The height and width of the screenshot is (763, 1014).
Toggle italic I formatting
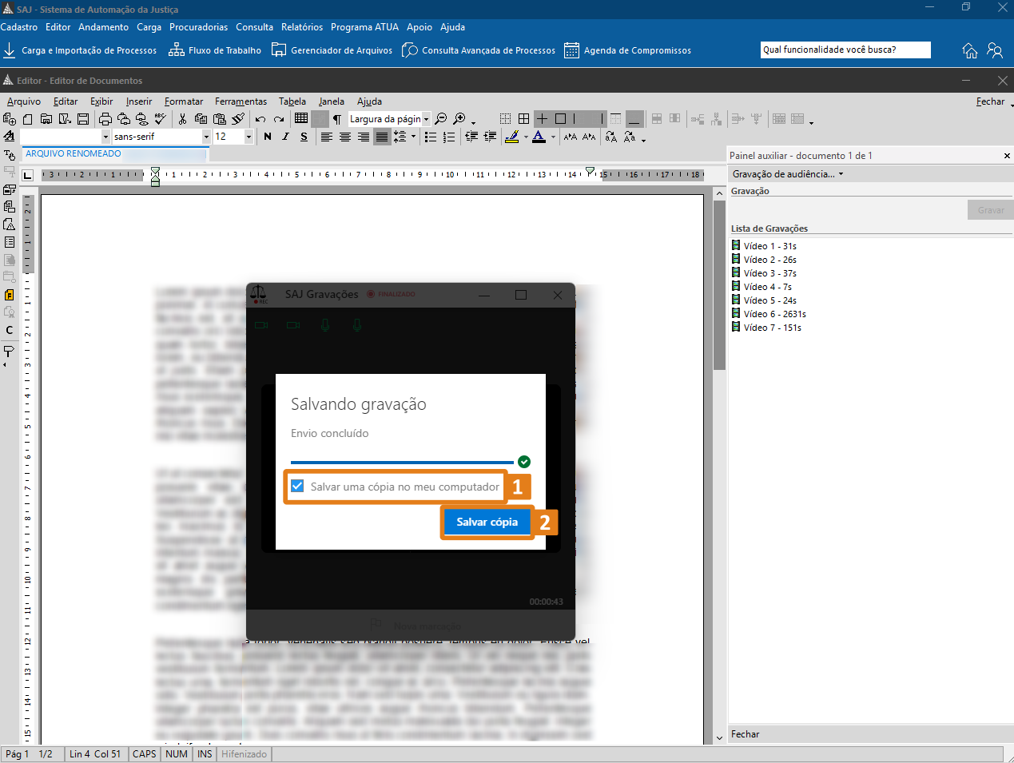pos(285,137)
